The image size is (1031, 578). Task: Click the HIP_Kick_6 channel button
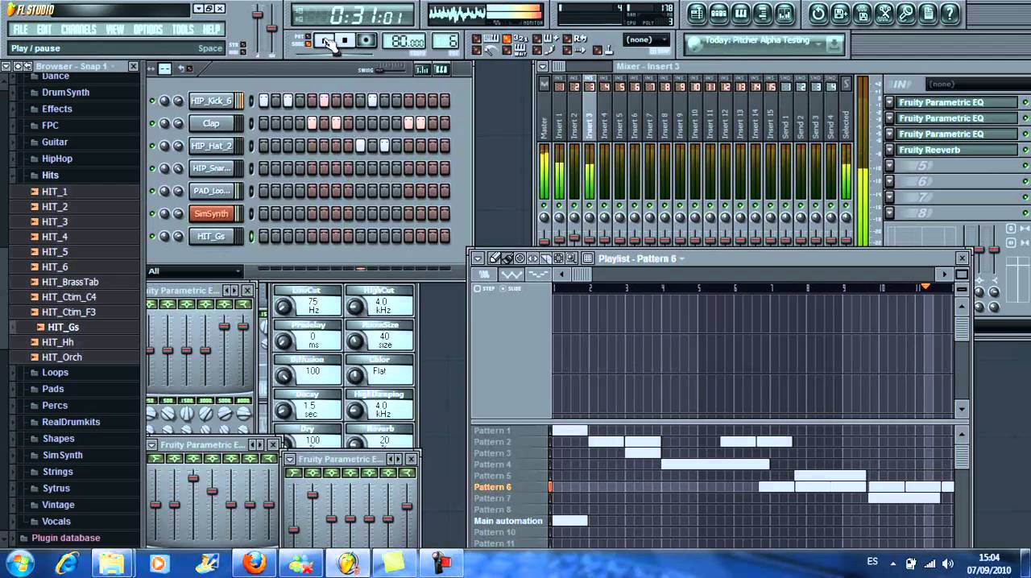(x=211, y=101)
